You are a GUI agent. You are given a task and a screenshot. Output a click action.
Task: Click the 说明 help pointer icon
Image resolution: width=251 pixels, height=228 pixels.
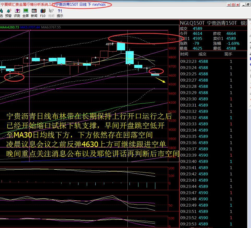click(x=51, y=13)
